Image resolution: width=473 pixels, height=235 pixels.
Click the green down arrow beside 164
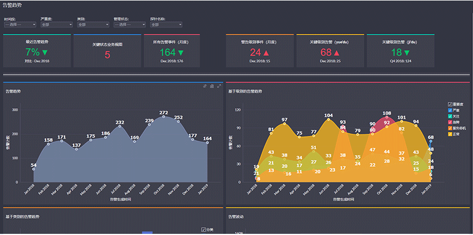180,52
